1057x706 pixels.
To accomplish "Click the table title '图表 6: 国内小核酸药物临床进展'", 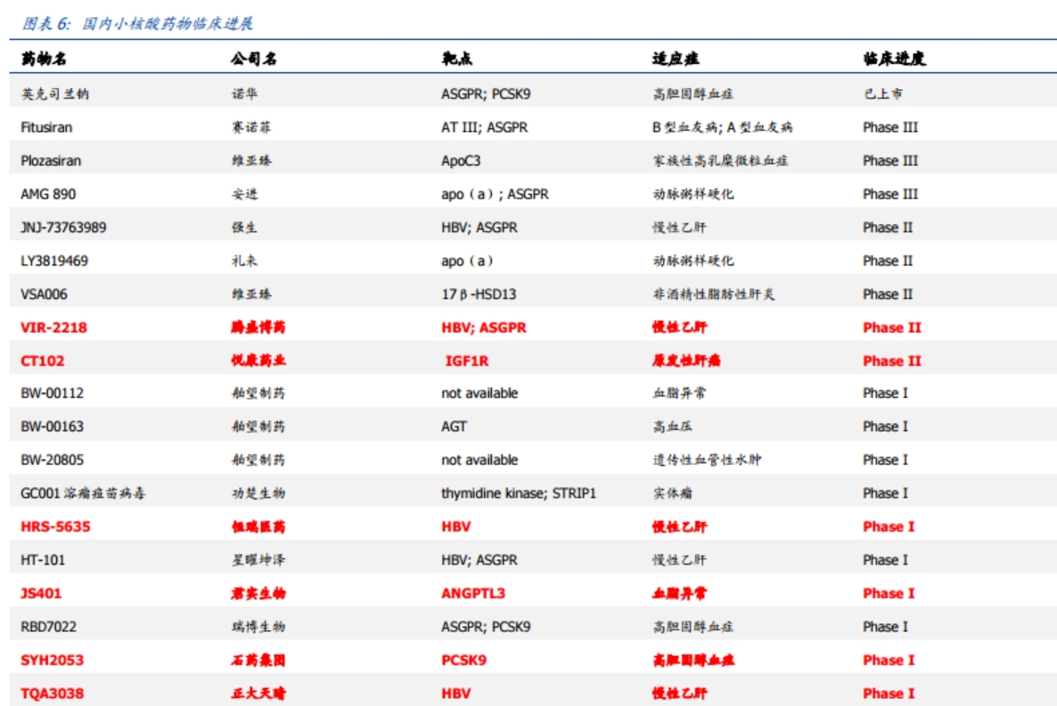I will pos(137,24).
